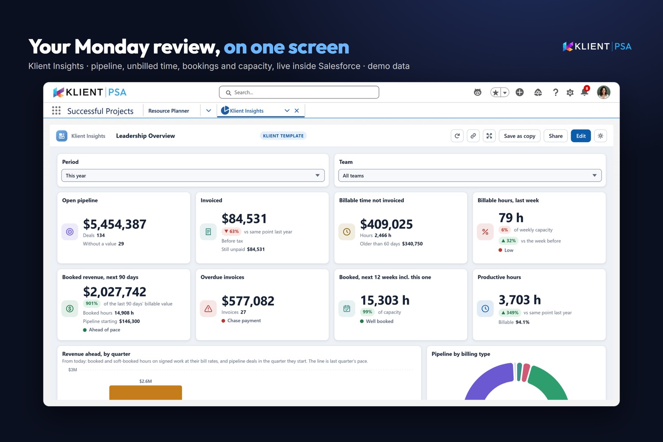
Task: Click the Billable hours percent icon
Action: pyautogui.click(x=485, y=232)
